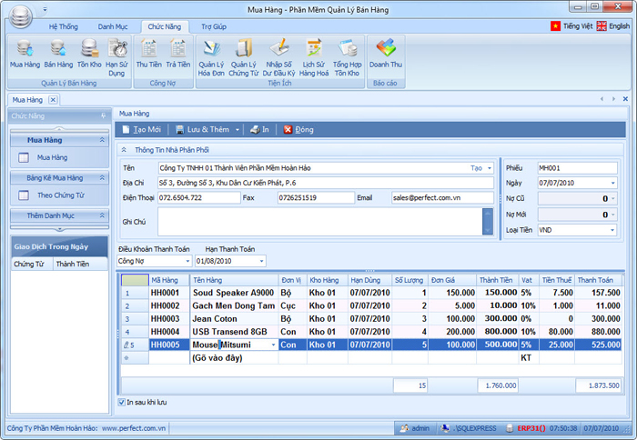
Task: Click the Bán Hàng ribbon icon
Action: point(58,53)
